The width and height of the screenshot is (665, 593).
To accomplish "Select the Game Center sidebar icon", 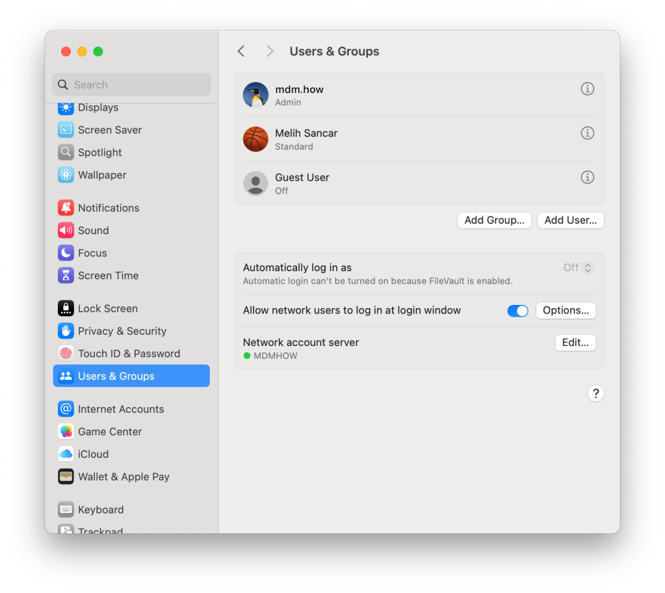I will click(66, 432).
